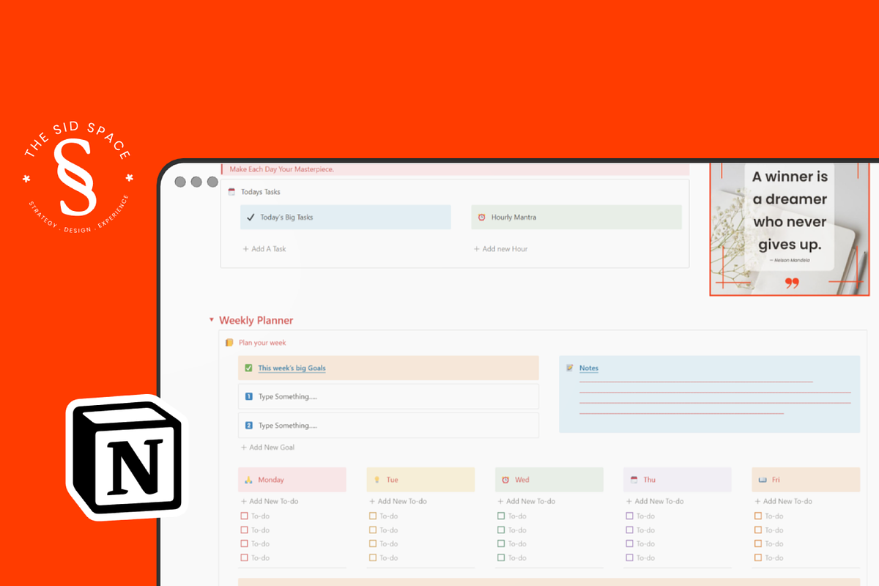Click the Notion cube logo
This screenshot has height=586, width=879.
click(x=126, y=457)
